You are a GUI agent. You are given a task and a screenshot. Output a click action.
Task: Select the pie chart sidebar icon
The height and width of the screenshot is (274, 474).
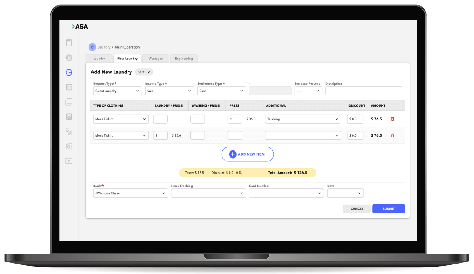(x=69, y=72)
